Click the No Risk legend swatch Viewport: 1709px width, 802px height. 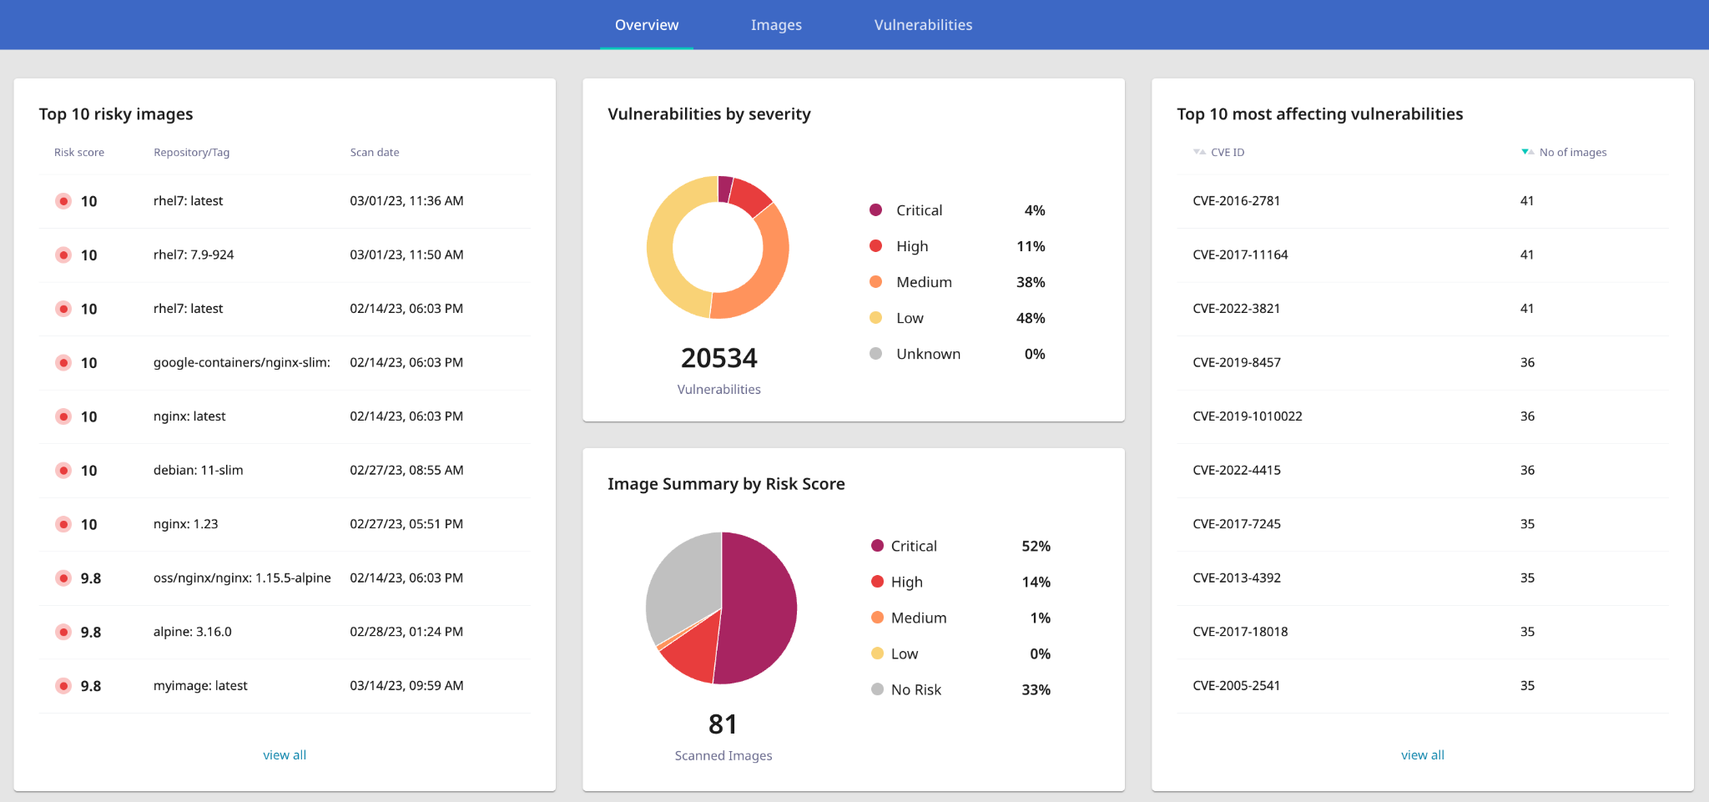pos(877,689)
